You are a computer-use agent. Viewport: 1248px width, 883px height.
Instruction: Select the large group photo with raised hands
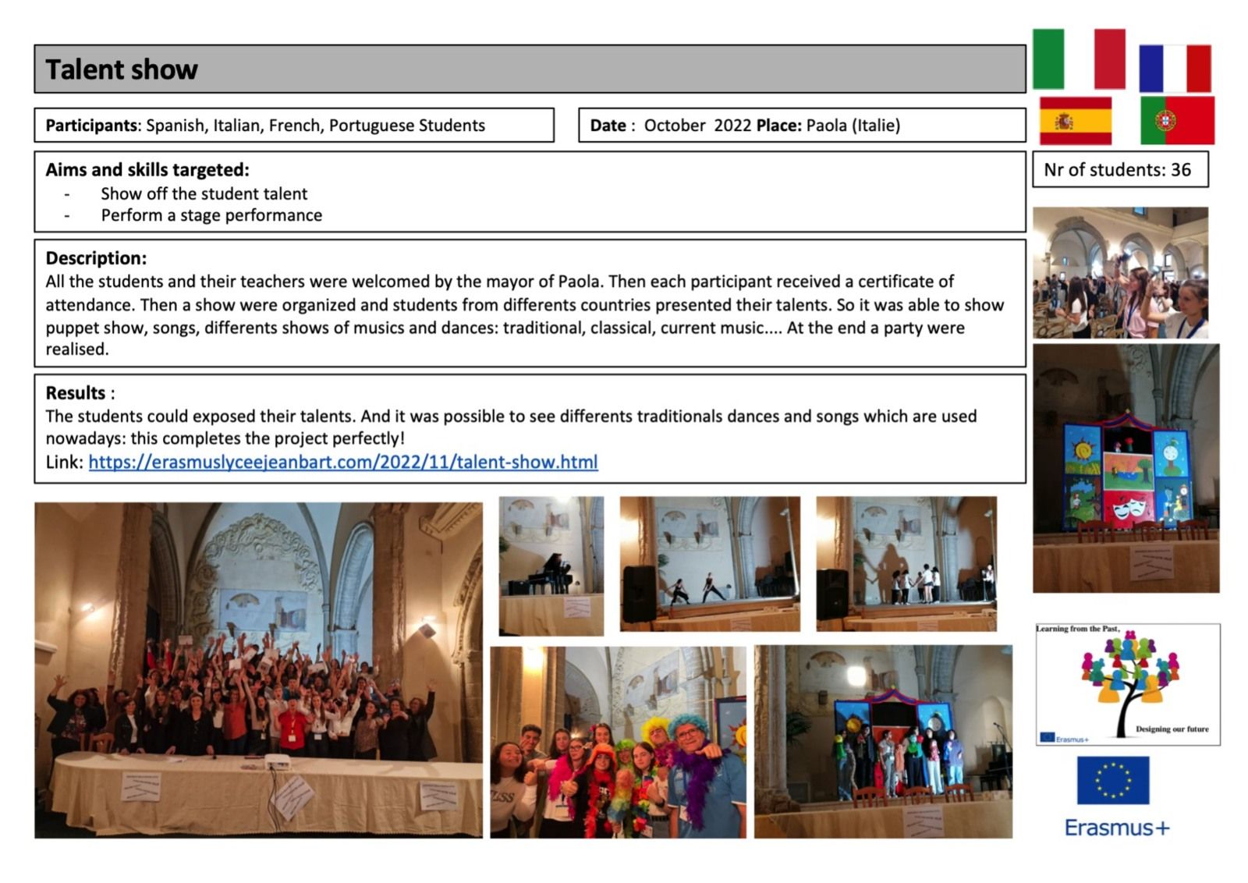tap(258, 670)
